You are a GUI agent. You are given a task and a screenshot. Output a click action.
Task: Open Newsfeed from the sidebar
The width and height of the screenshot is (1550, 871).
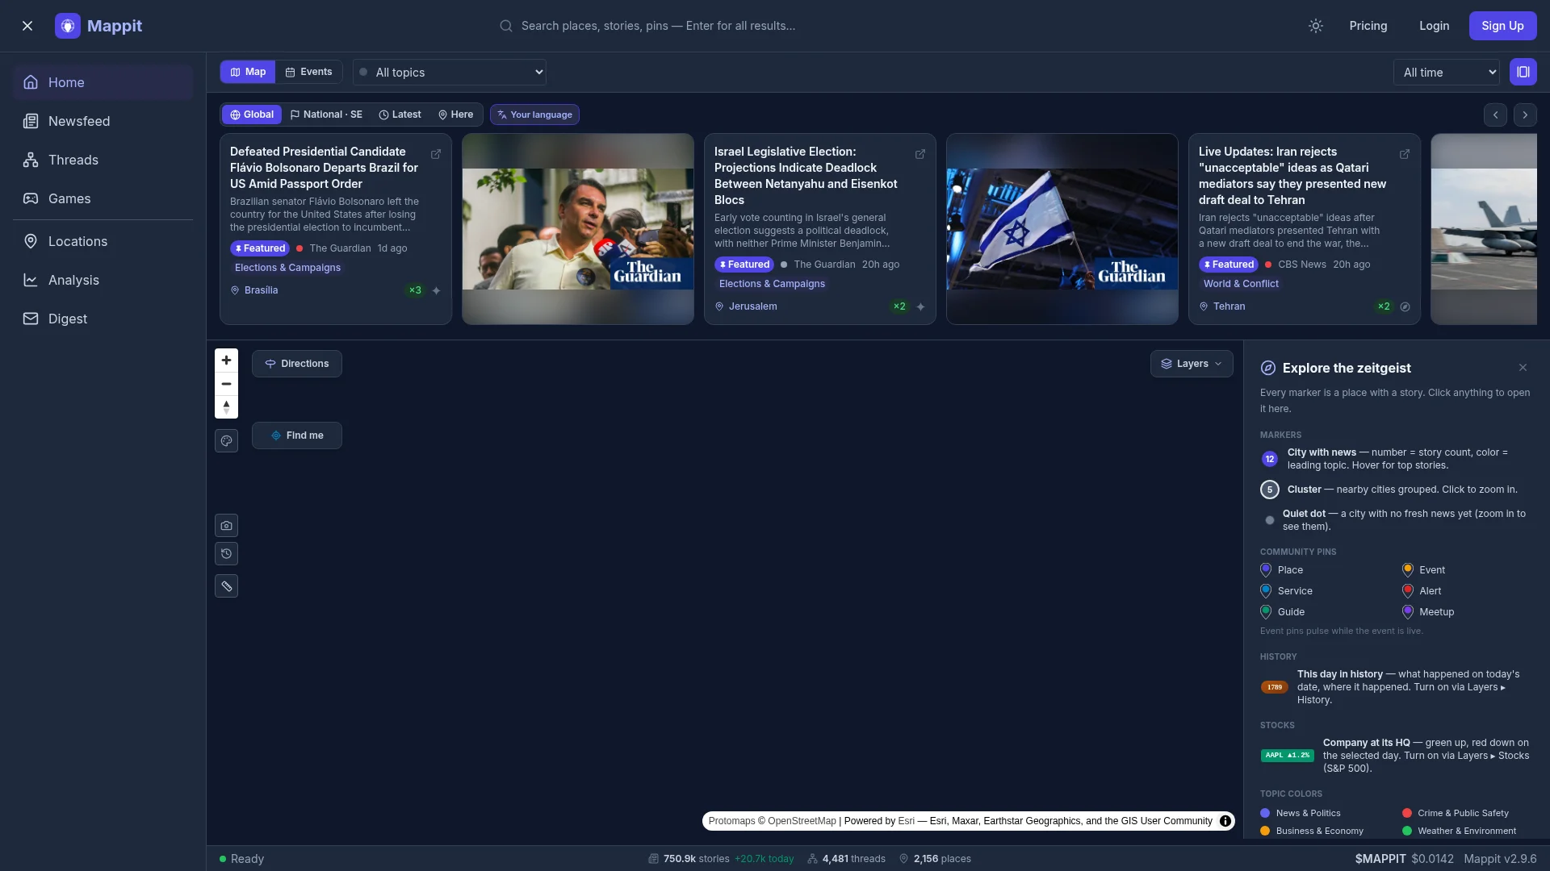coord(103,121)
